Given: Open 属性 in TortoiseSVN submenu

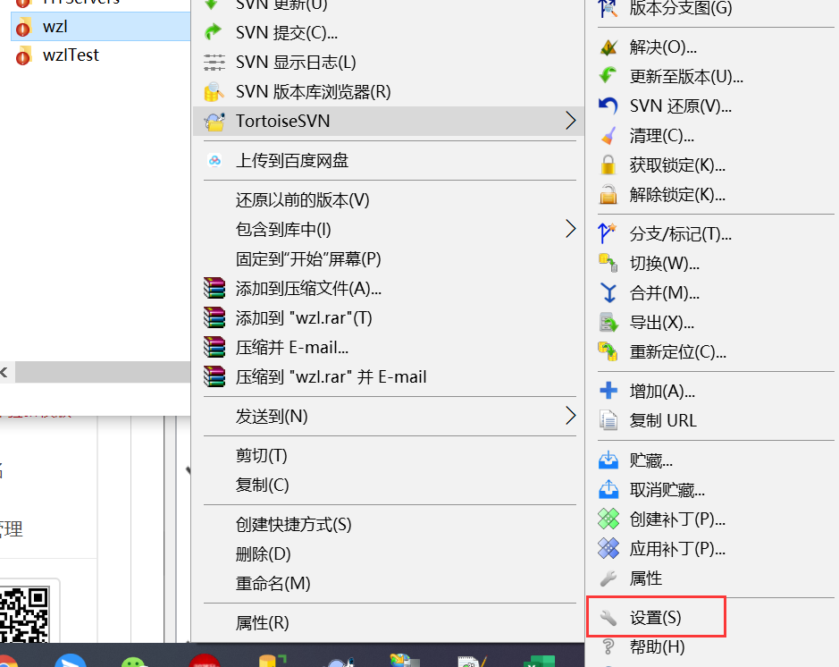Looking at the screenshot, I should 711,578.
